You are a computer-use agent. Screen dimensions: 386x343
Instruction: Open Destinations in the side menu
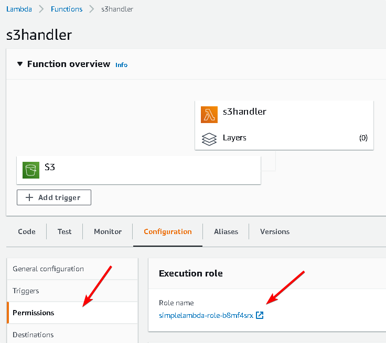pyautogui.click(x=72, y=334)
